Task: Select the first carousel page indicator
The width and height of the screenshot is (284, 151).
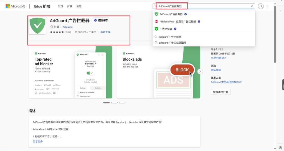Action: (x=106, y=103)
